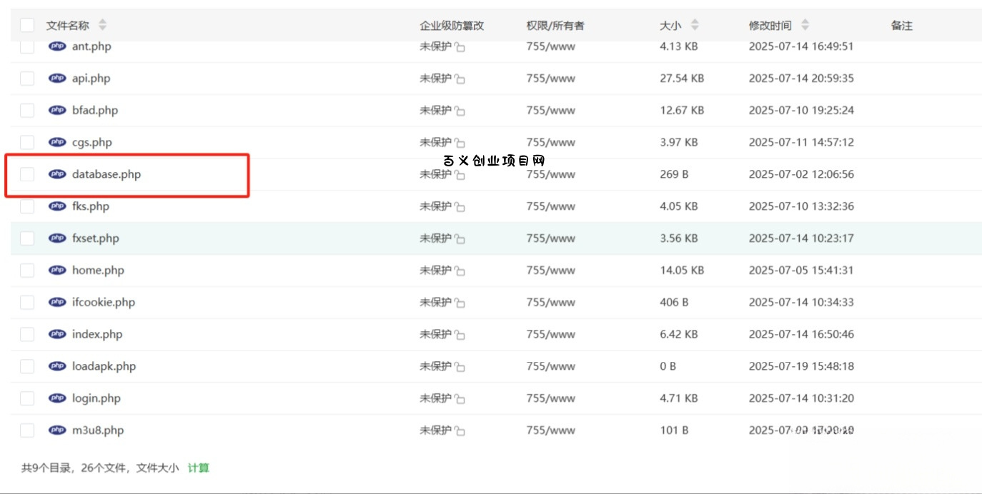Click the PHP icon beside api.php

57,79
